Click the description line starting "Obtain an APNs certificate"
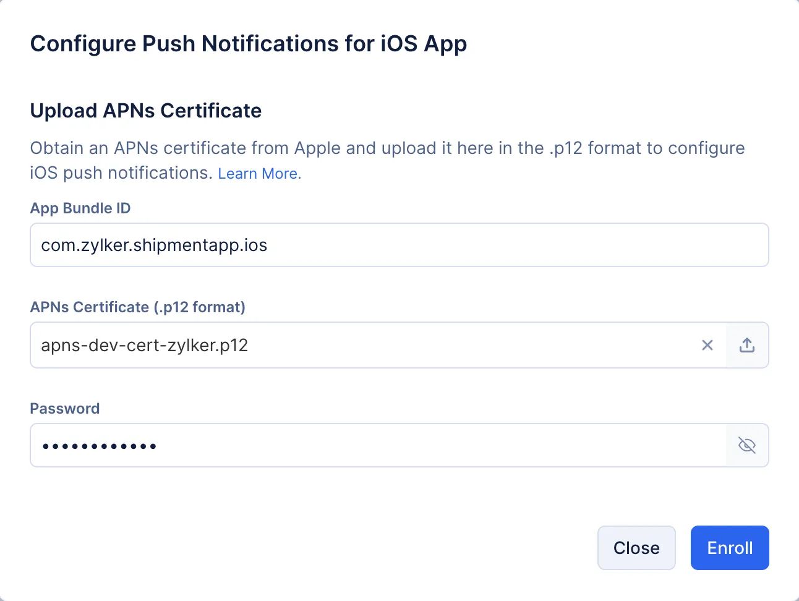This screenshot has height=601, width=799. pos(387,148)
